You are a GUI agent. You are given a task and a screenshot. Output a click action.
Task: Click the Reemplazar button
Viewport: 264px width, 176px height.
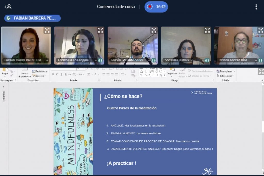[226, 71]
